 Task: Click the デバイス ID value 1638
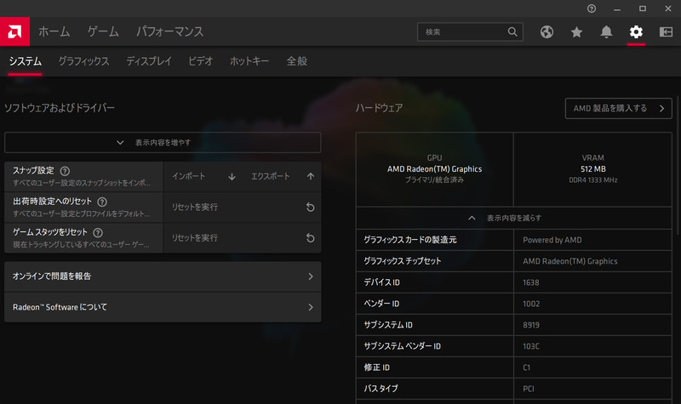[x=530, y=282]
